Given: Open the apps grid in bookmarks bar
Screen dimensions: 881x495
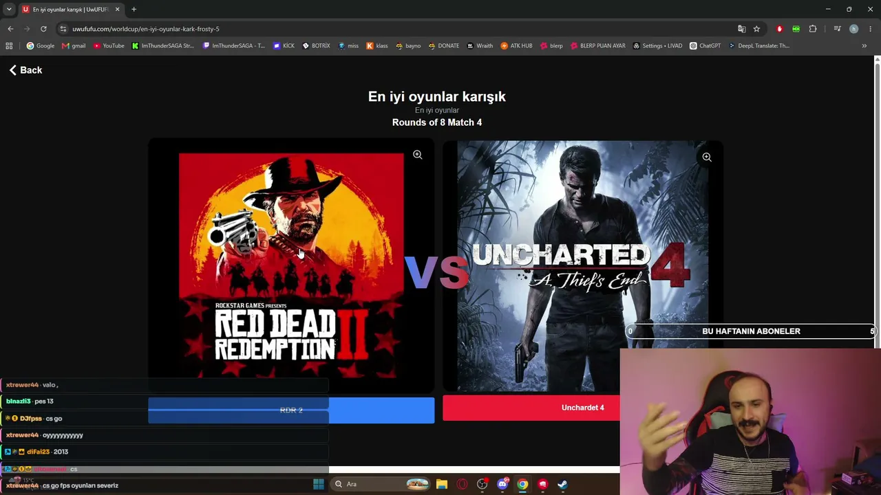Looking at the screenshot, I should coord(9,46).
